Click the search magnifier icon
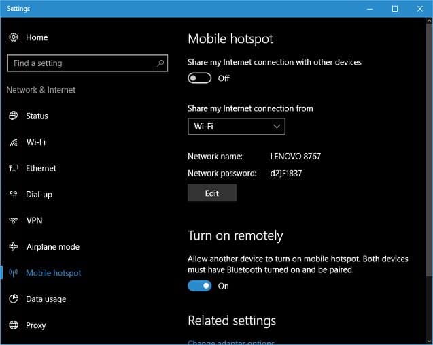This screenshot has height=345, width=433. tap(160, 63)
